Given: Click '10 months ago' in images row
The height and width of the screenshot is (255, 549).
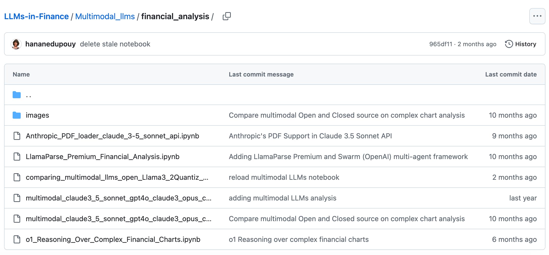Looking at the screenshot, I should (513, 115).
